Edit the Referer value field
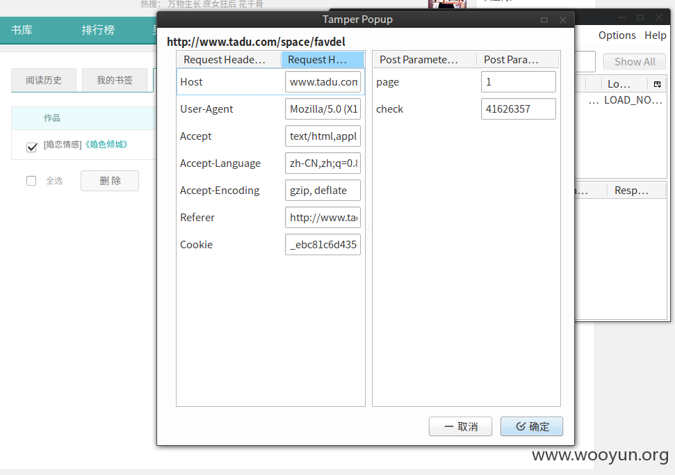Screen dimensions: 675x475 point(323,218)
